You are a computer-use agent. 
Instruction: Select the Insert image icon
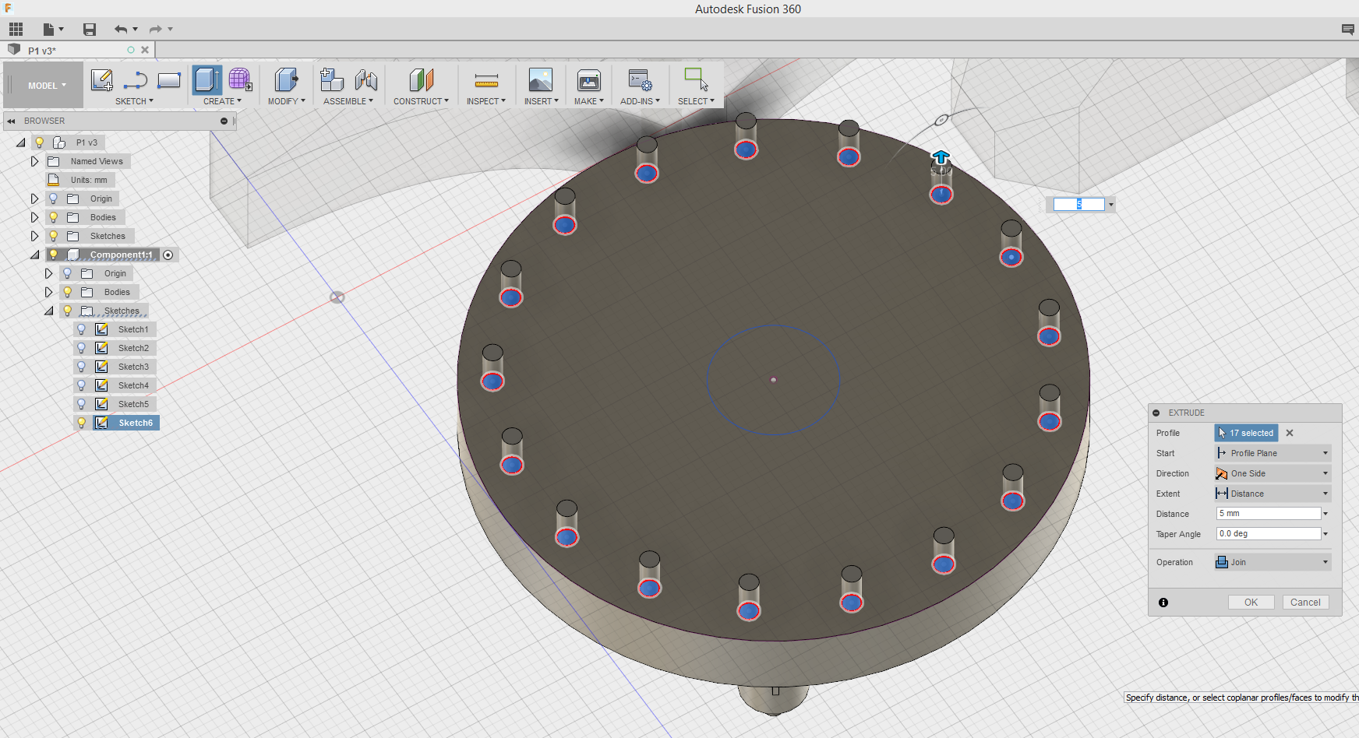click(x=541, y=79)
